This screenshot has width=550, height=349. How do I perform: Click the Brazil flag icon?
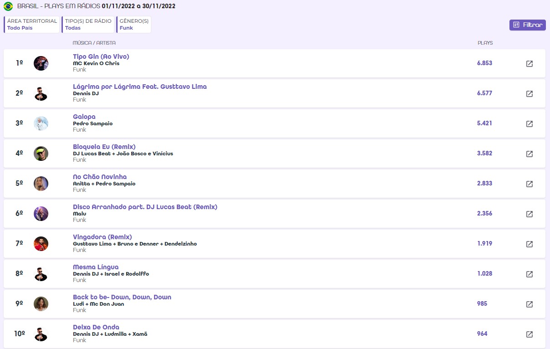click(x=8, y=6)
